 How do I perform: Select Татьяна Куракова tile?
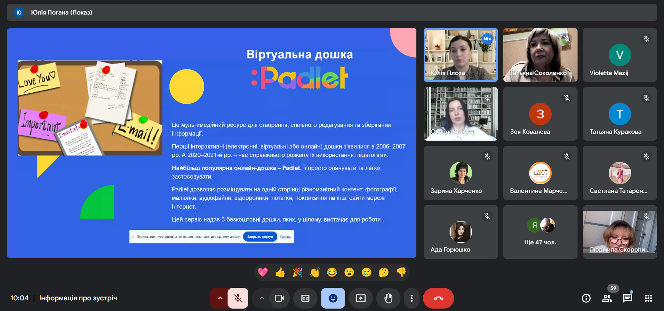pyautogui.click(x=620, y=114)
